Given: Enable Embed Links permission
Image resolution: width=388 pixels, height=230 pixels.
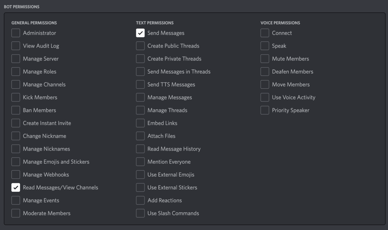Looking at the screenshot, I should click(140, 123).
